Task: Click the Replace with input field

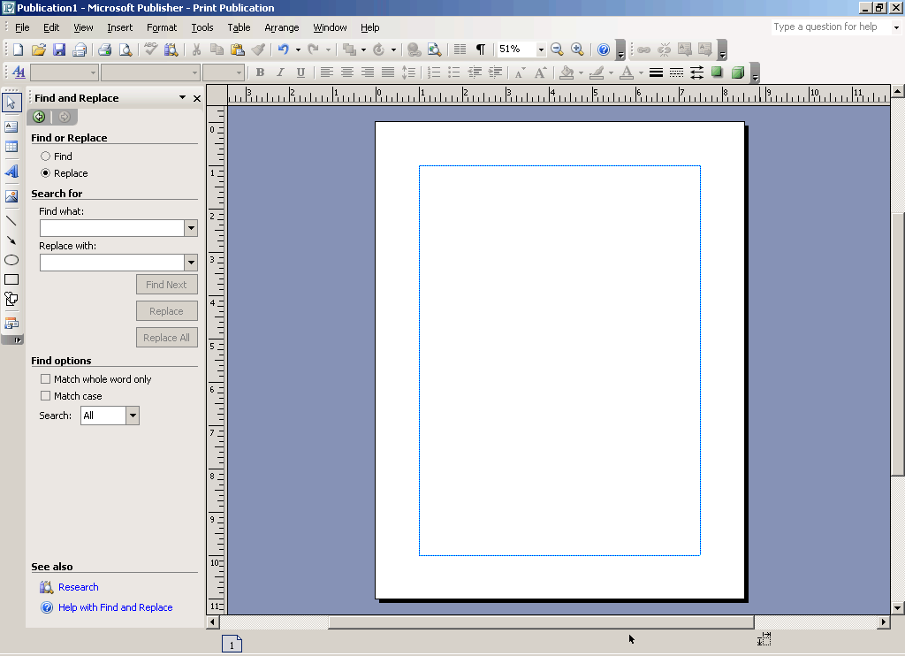Action: tap(111, 263)
